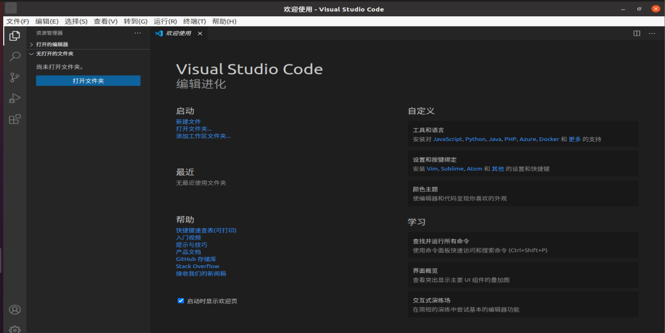
Task: Open the 编辑(E) menu
Action: click(x=47, y=21)
